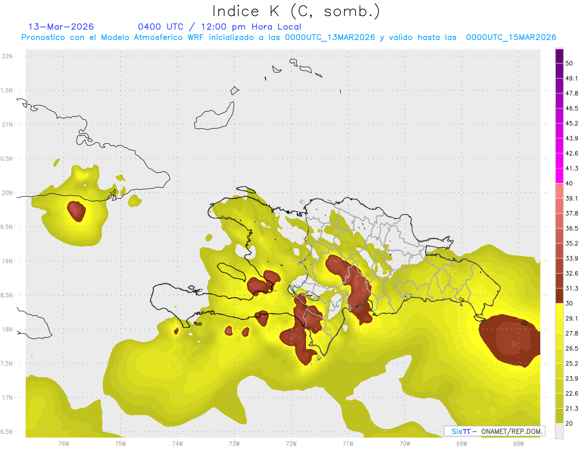Select the '45.2' colorbar value
Viewport: 582px width, 450px height.
click(572, 123)
